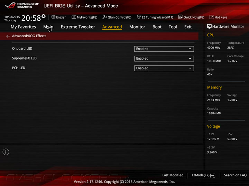Click the 5.000 V reading
The height and width of the screenshot is (186, 249).
click(232, 139)
